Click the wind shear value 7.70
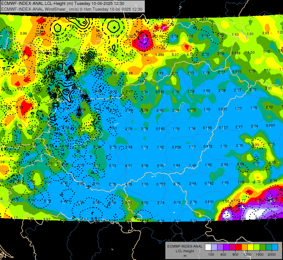Viewport: 283px width, 260px height. 22,70
